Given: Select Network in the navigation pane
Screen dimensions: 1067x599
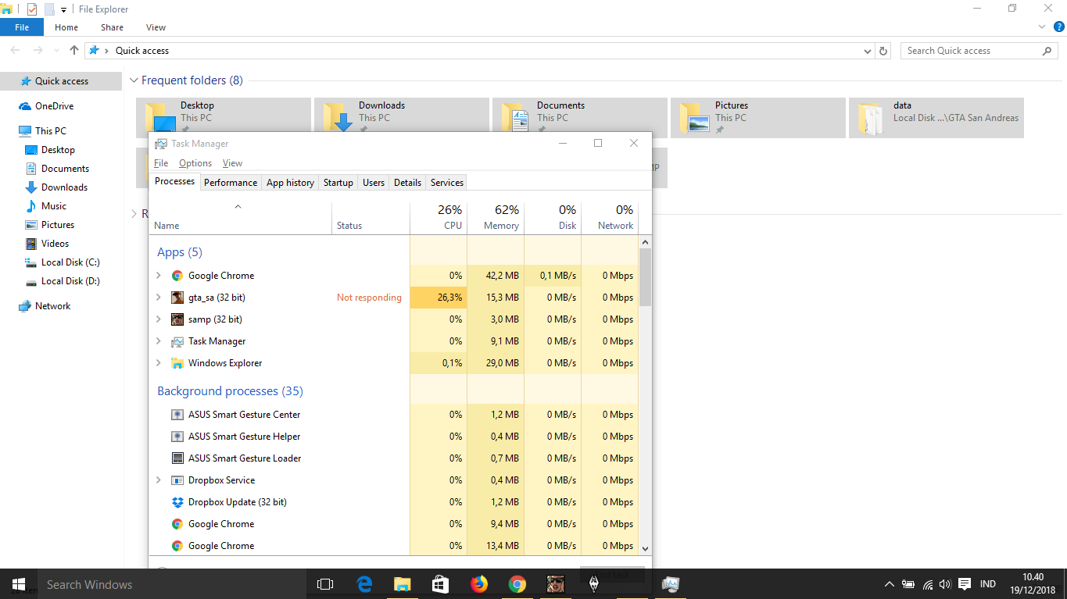Looking at the screenshot, I should tap(52, 306).
